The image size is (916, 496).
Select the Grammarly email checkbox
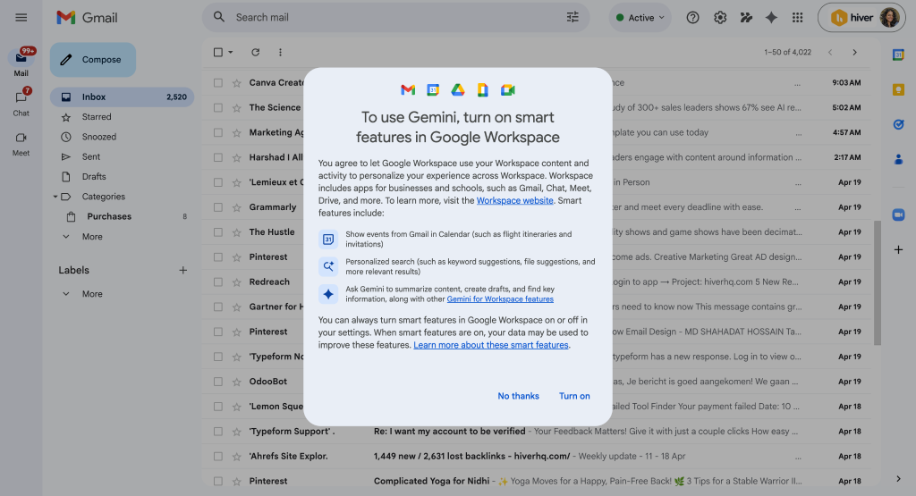coord(218,207)
